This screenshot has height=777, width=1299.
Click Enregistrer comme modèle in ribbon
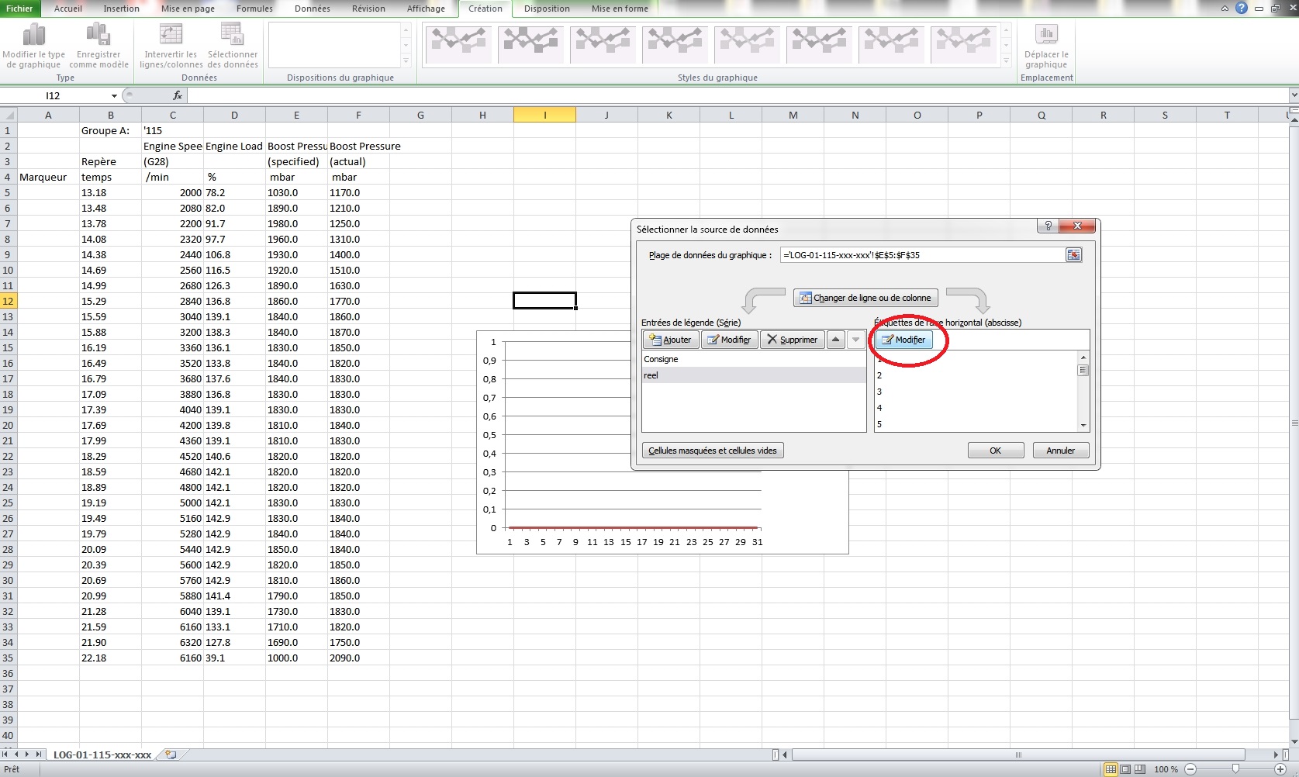pyautogui.click(x=98, y=36)
